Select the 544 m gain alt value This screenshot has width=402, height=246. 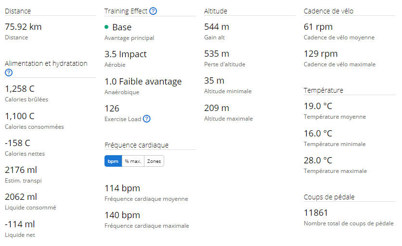[x=216, y=27]
